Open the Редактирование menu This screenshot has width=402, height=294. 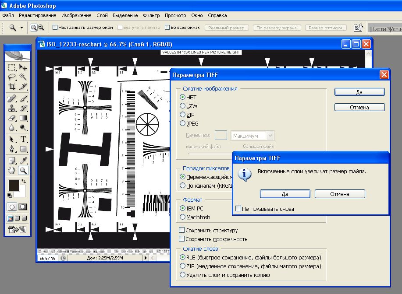37,15
